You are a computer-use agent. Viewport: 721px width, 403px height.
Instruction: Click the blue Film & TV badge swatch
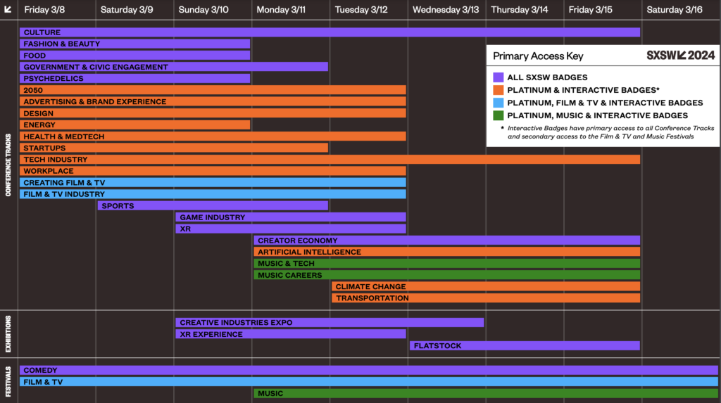coord(499,103)
